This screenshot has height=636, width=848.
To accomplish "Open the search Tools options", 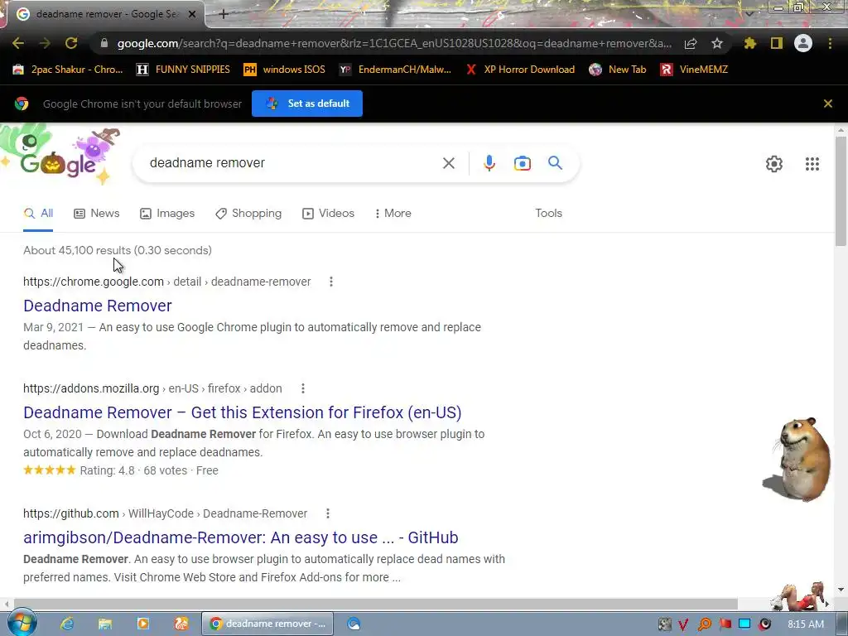I will 548,213.
